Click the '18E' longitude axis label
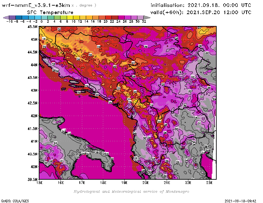The image size is (263, 203). pyautogui.click(x=103, y=183)
